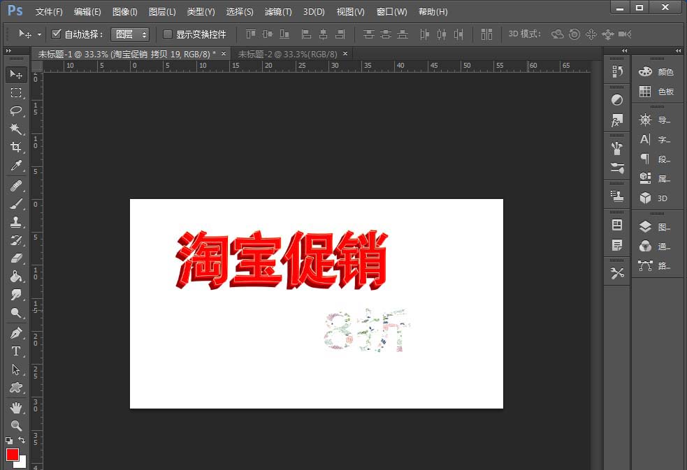Open the 字符 character panel
Screen dimensions: 687x470
657,140
